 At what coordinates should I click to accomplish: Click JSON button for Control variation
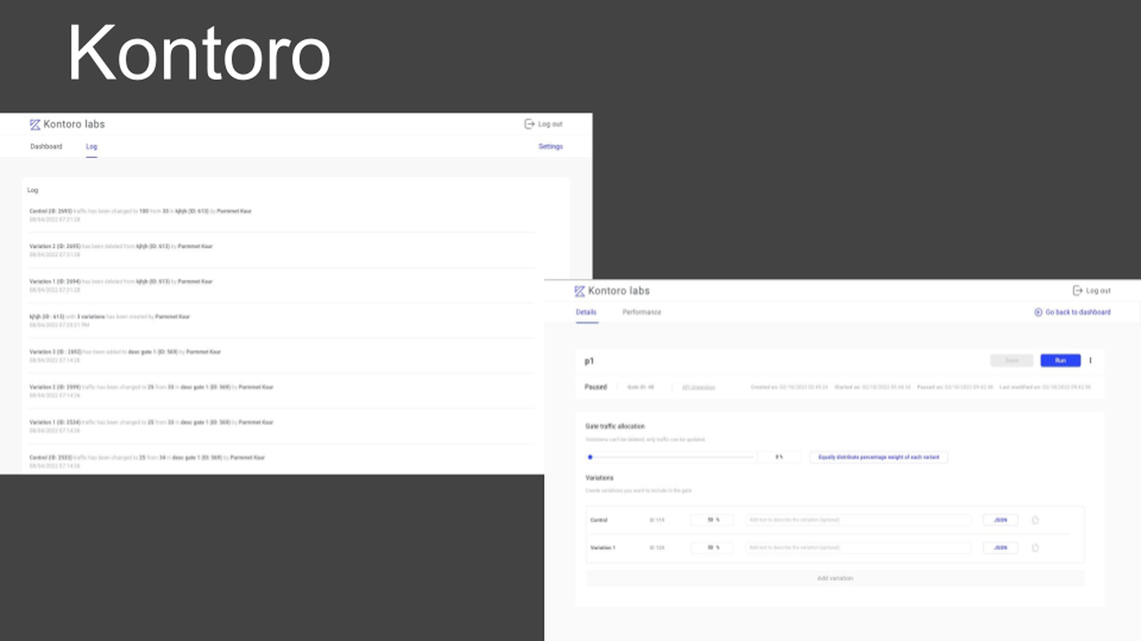click(x=1000, y=520)
